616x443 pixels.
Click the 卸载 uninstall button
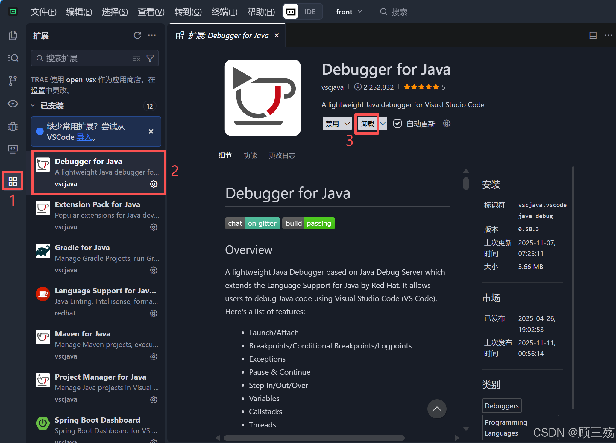367,123
